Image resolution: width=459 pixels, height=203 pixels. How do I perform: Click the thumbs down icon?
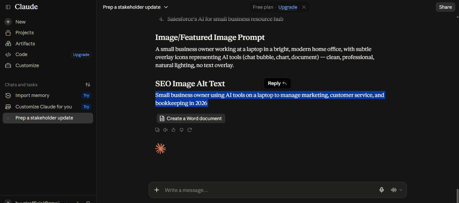pyautogui.click(x=182, y=130)
